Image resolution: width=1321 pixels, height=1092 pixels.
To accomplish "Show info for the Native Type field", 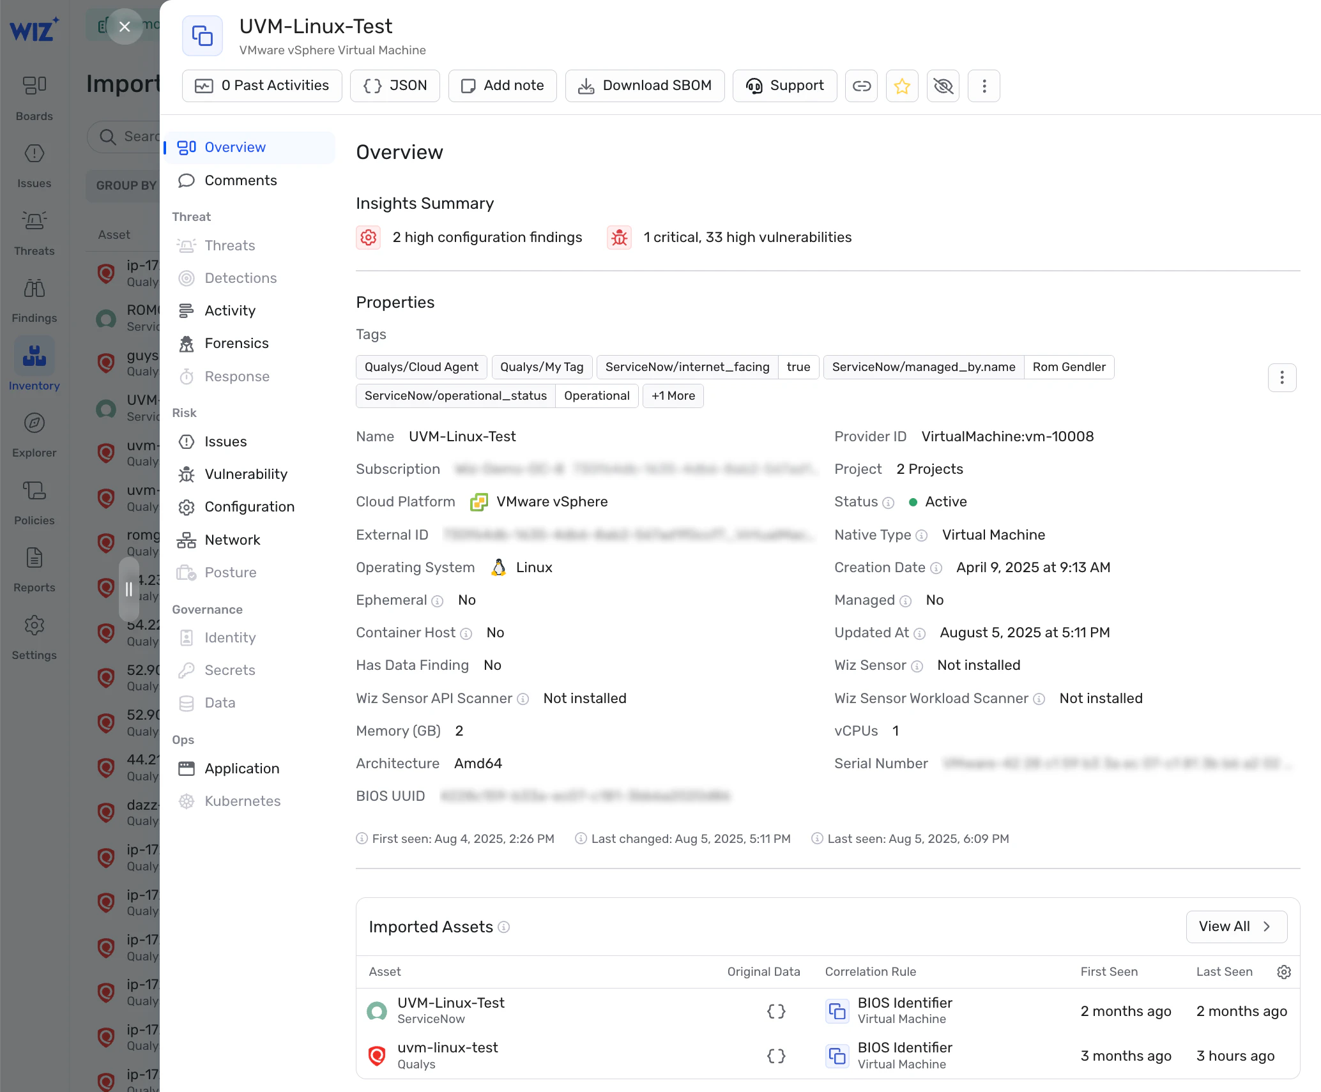I will tap(921, 536).
